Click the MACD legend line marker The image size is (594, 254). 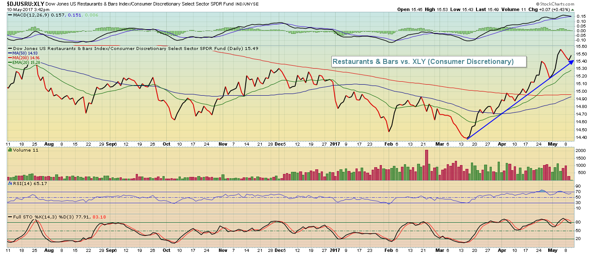point(10,15)
